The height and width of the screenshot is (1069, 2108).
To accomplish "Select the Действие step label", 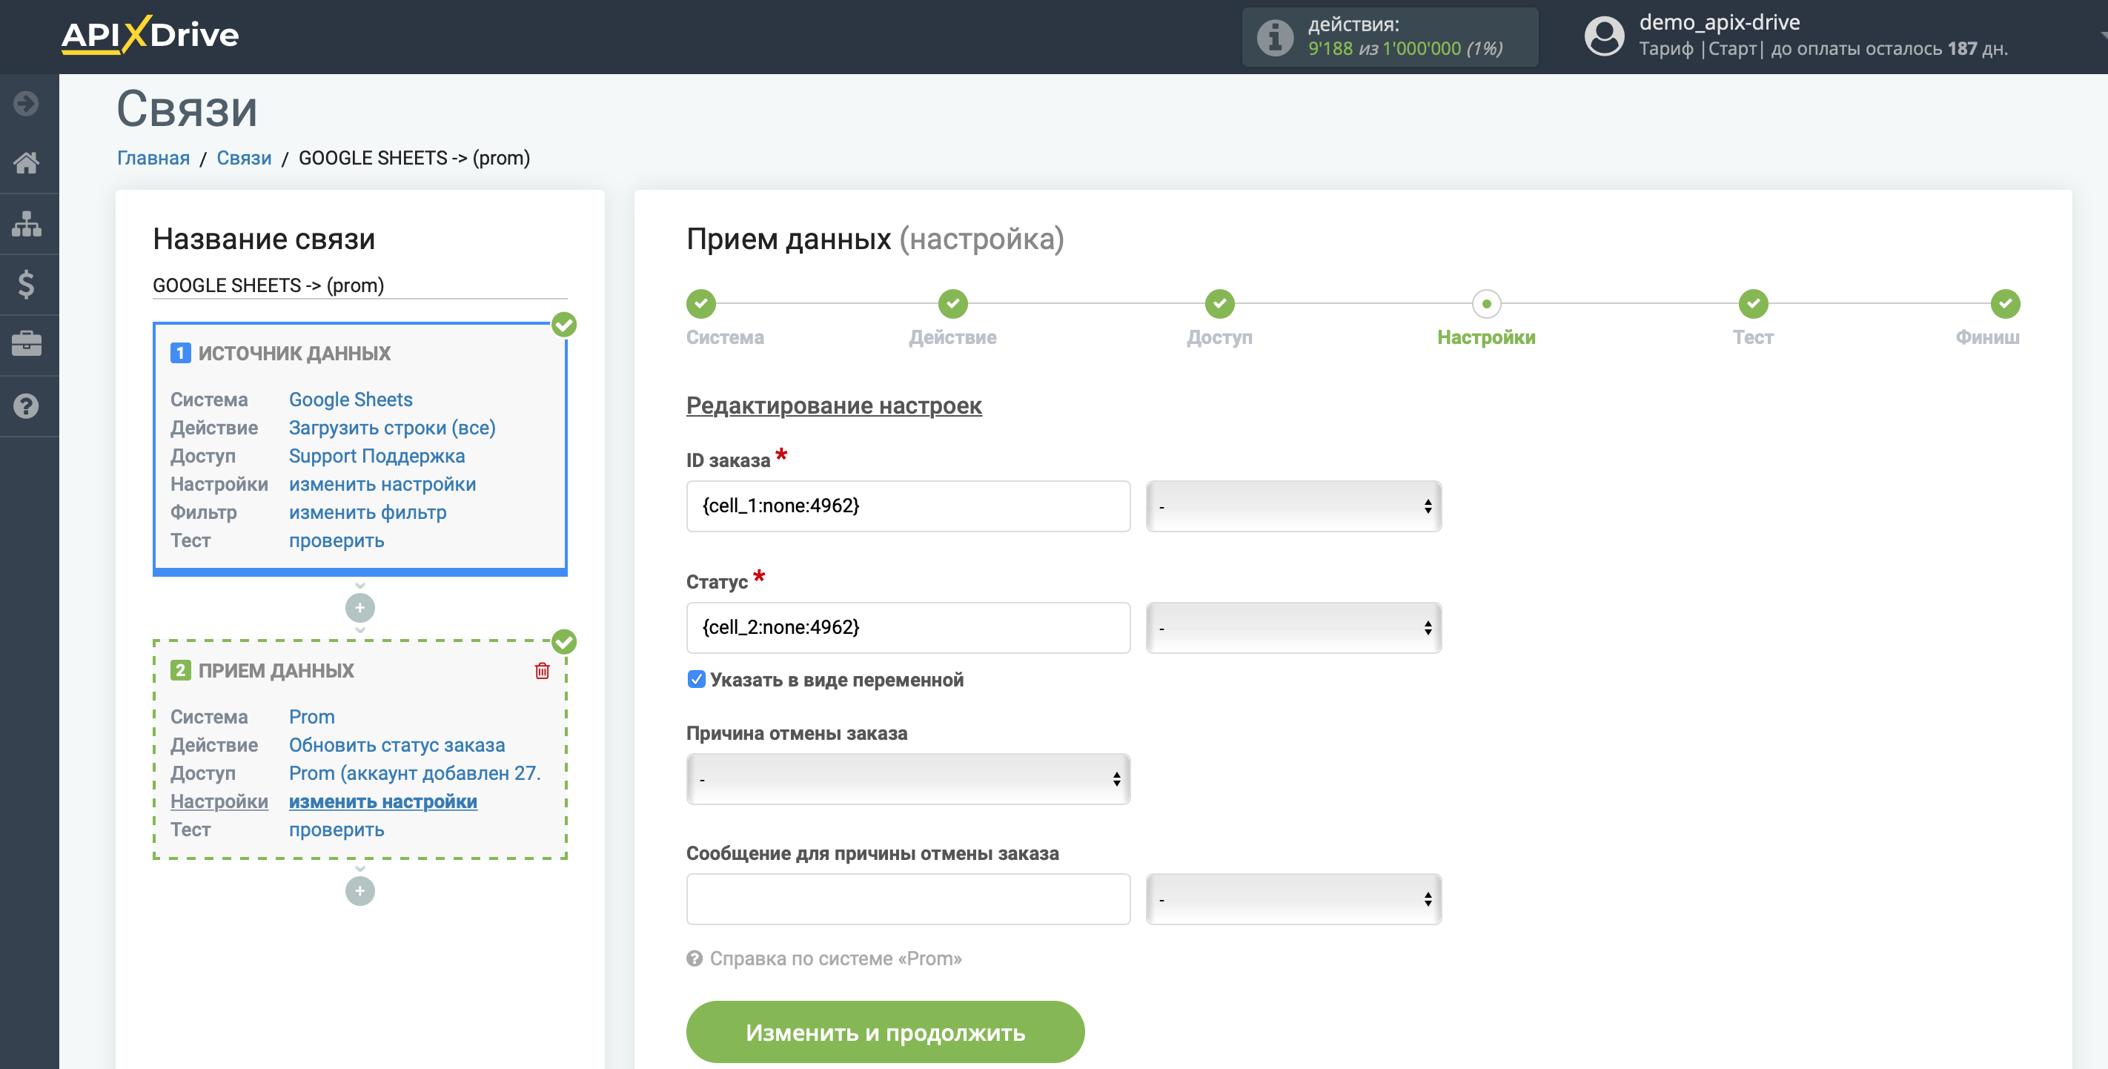I will pos(952,337).
